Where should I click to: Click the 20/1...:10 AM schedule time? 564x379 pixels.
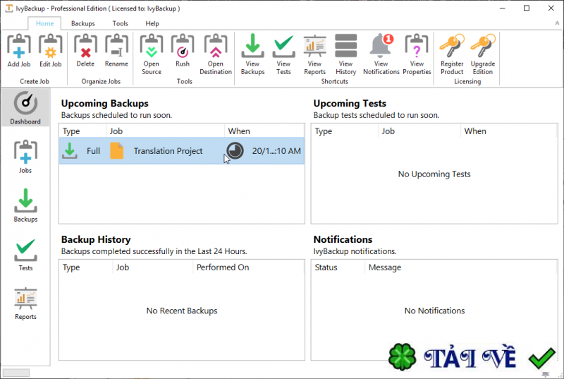pyautogui.click(x=276, y=151)
